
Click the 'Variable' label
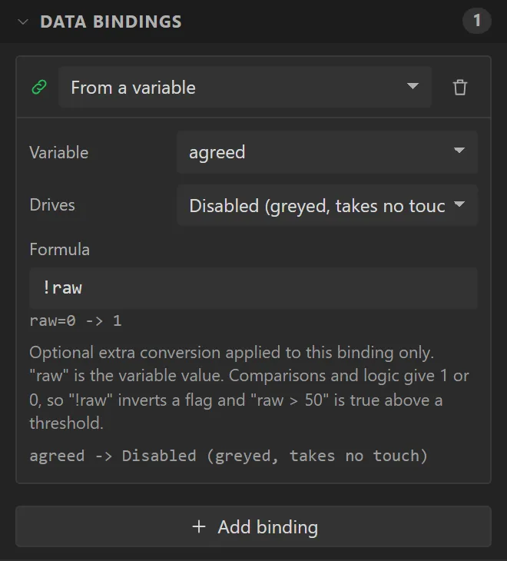(58, 152)
